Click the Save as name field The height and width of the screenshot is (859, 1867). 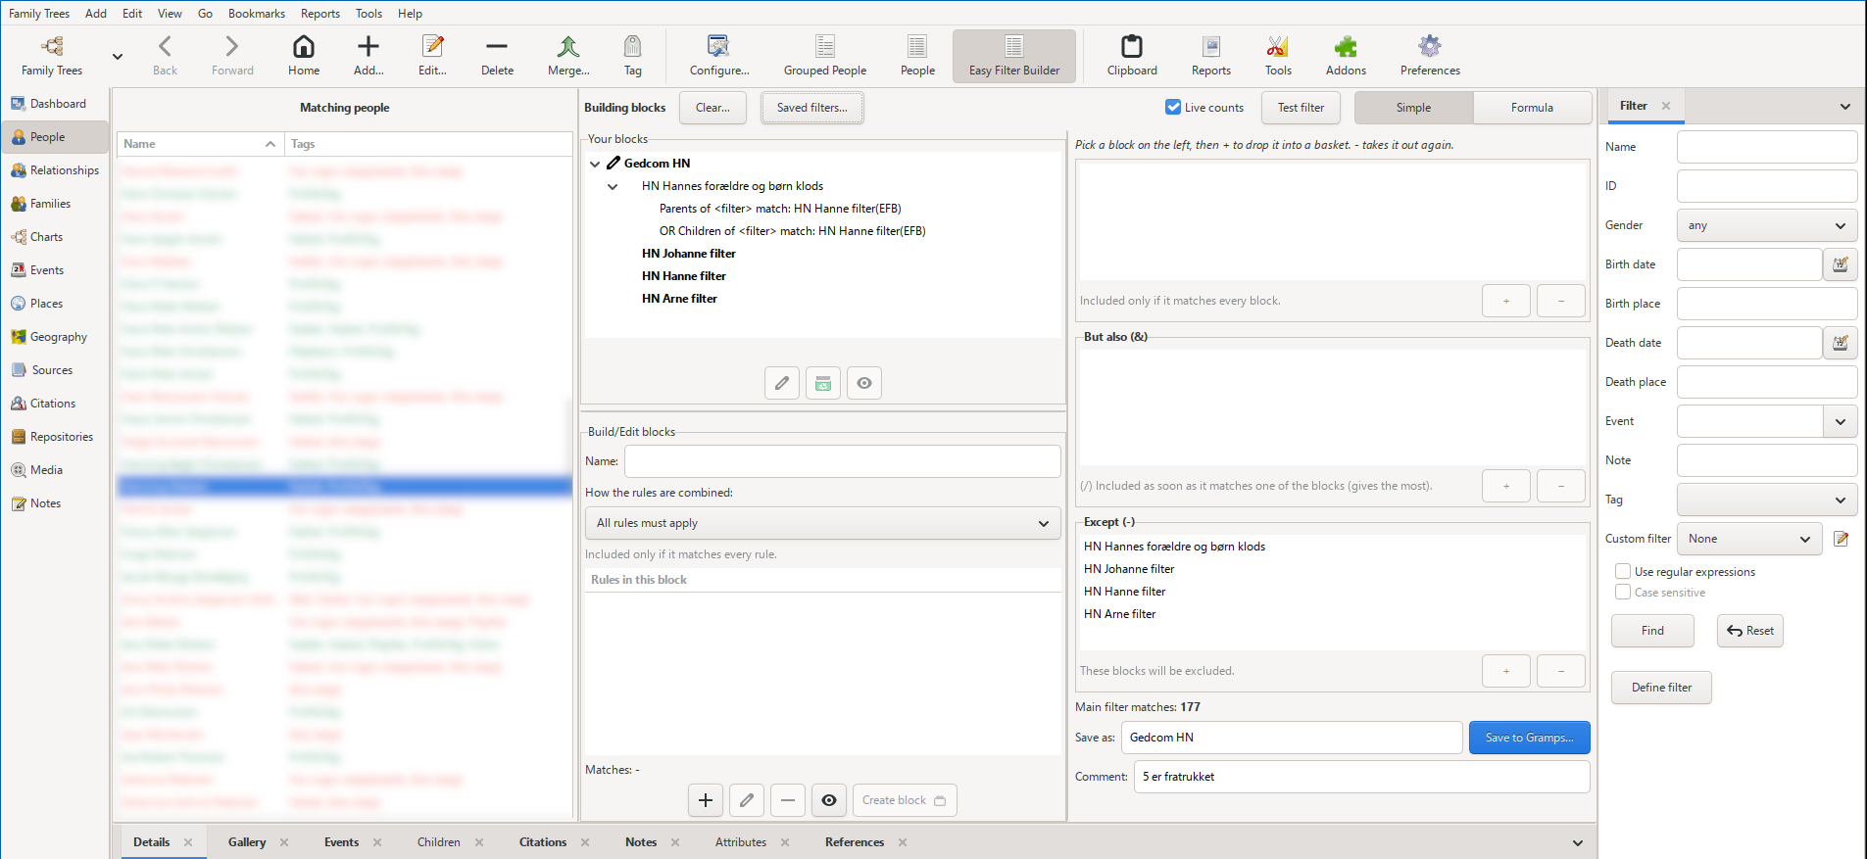pyautogui.click(x=1292, y=738)
